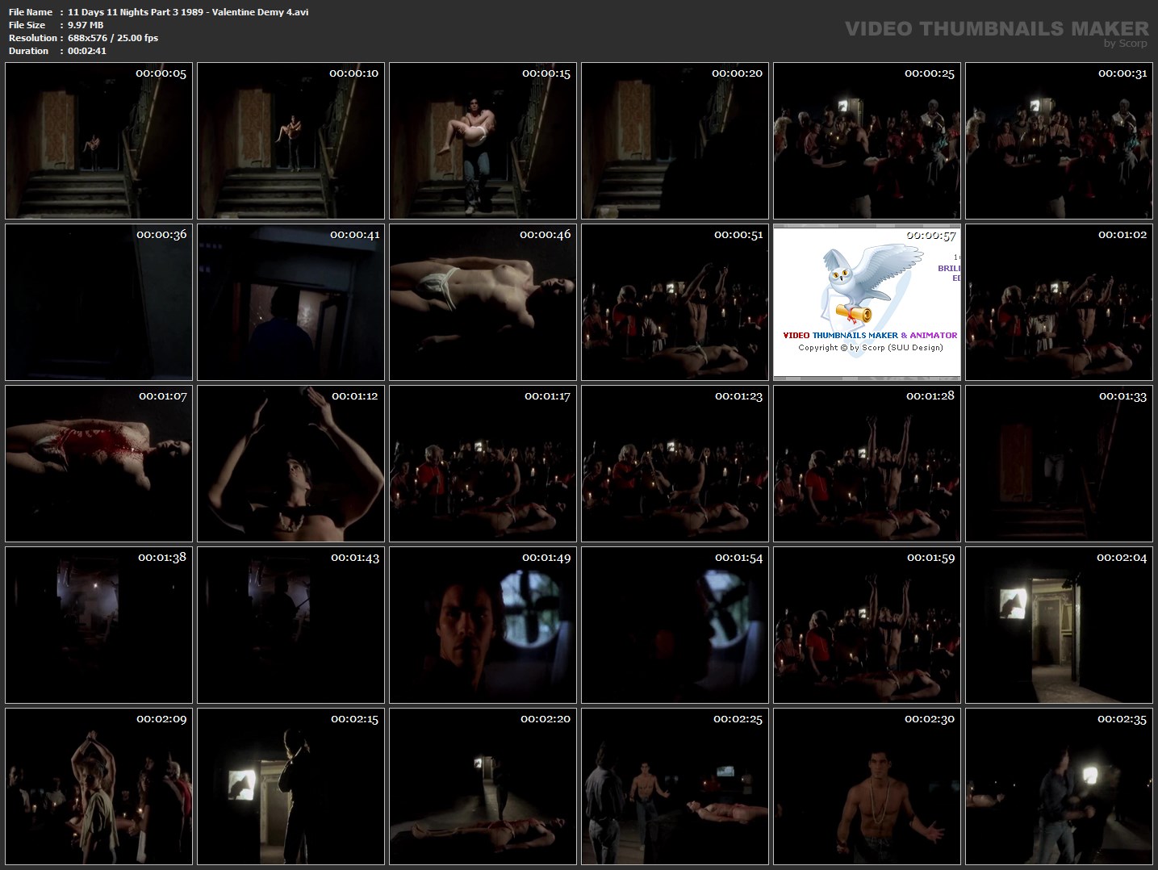Open the thumbnail stamped 00:00:31
Image resolution: width=1158 pixels, height=870 pixels.
[1059, 140]
